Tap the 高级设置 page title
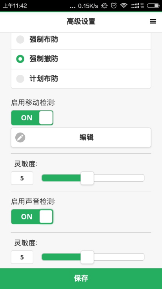This screenshot has height=289, width=162. tap(81, 21)
